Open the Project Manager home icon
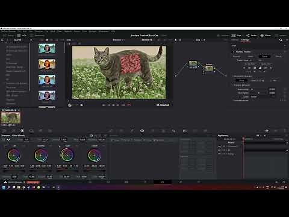The width and height of the screenshot is (289, 217). [x=276, y=182]
